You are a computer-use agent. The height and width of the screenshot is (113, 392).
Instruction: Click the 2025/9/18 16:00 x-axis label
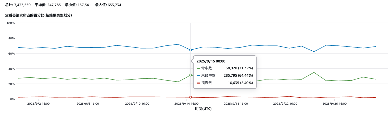click(x=236, y=104)
